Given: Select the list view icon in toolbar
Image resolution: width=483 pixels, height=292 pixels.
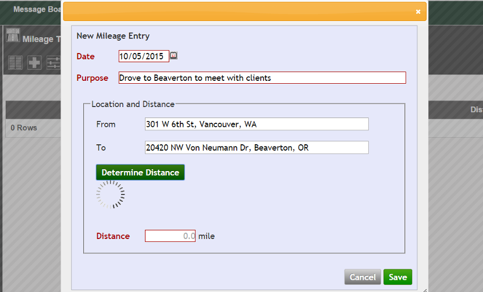Looking at the screenshot, I should point(16,63).
